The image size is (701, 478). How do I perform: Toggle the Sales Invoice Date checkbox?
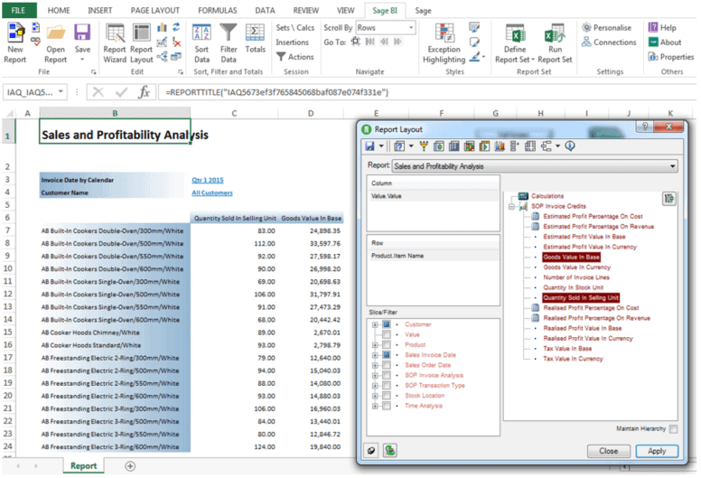387,355
